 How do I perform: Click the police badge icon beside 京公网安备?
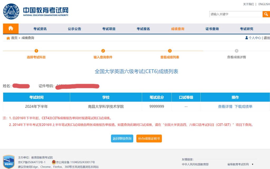coord(54,162)
